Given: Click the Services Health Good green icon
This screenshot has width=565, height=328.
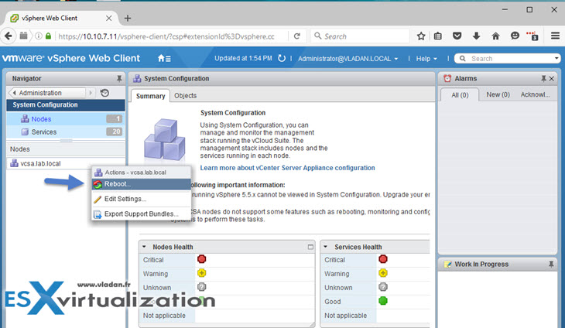Looking at the screenshot, I should [x=383, y=301].
